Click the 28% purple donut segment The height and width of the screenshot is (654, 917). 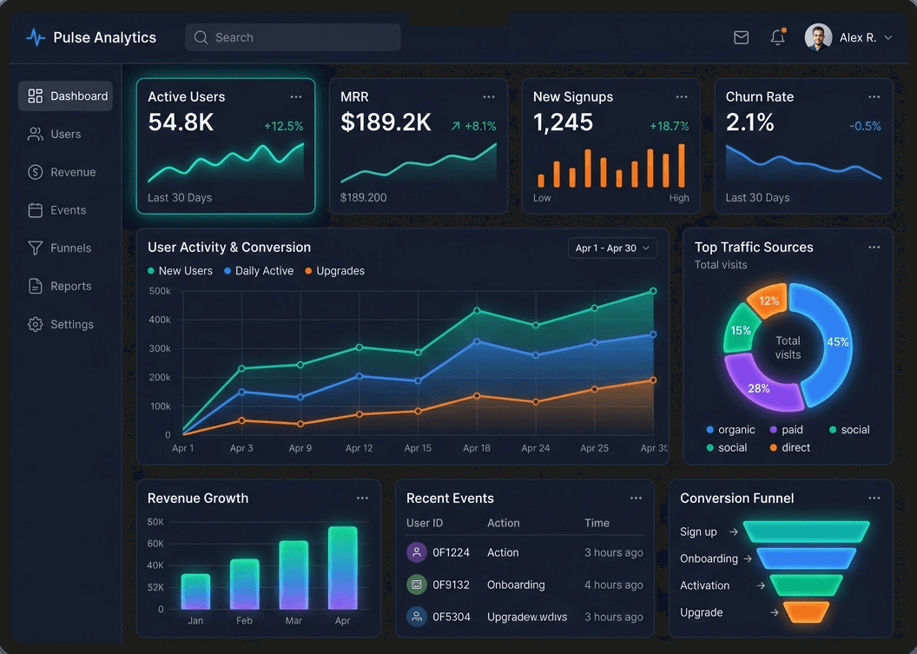coord(758,388)
